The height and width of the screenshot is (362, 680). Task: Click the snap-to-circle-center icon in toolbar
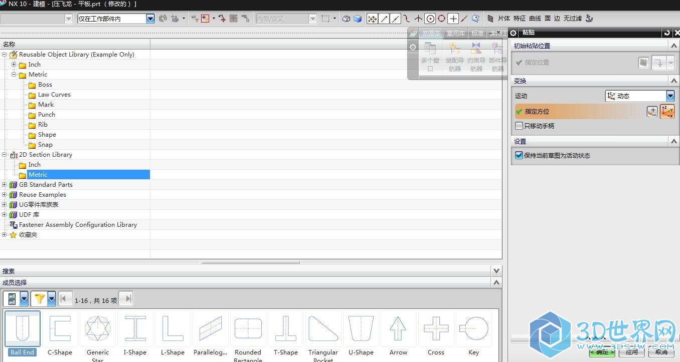click(430, 19)
